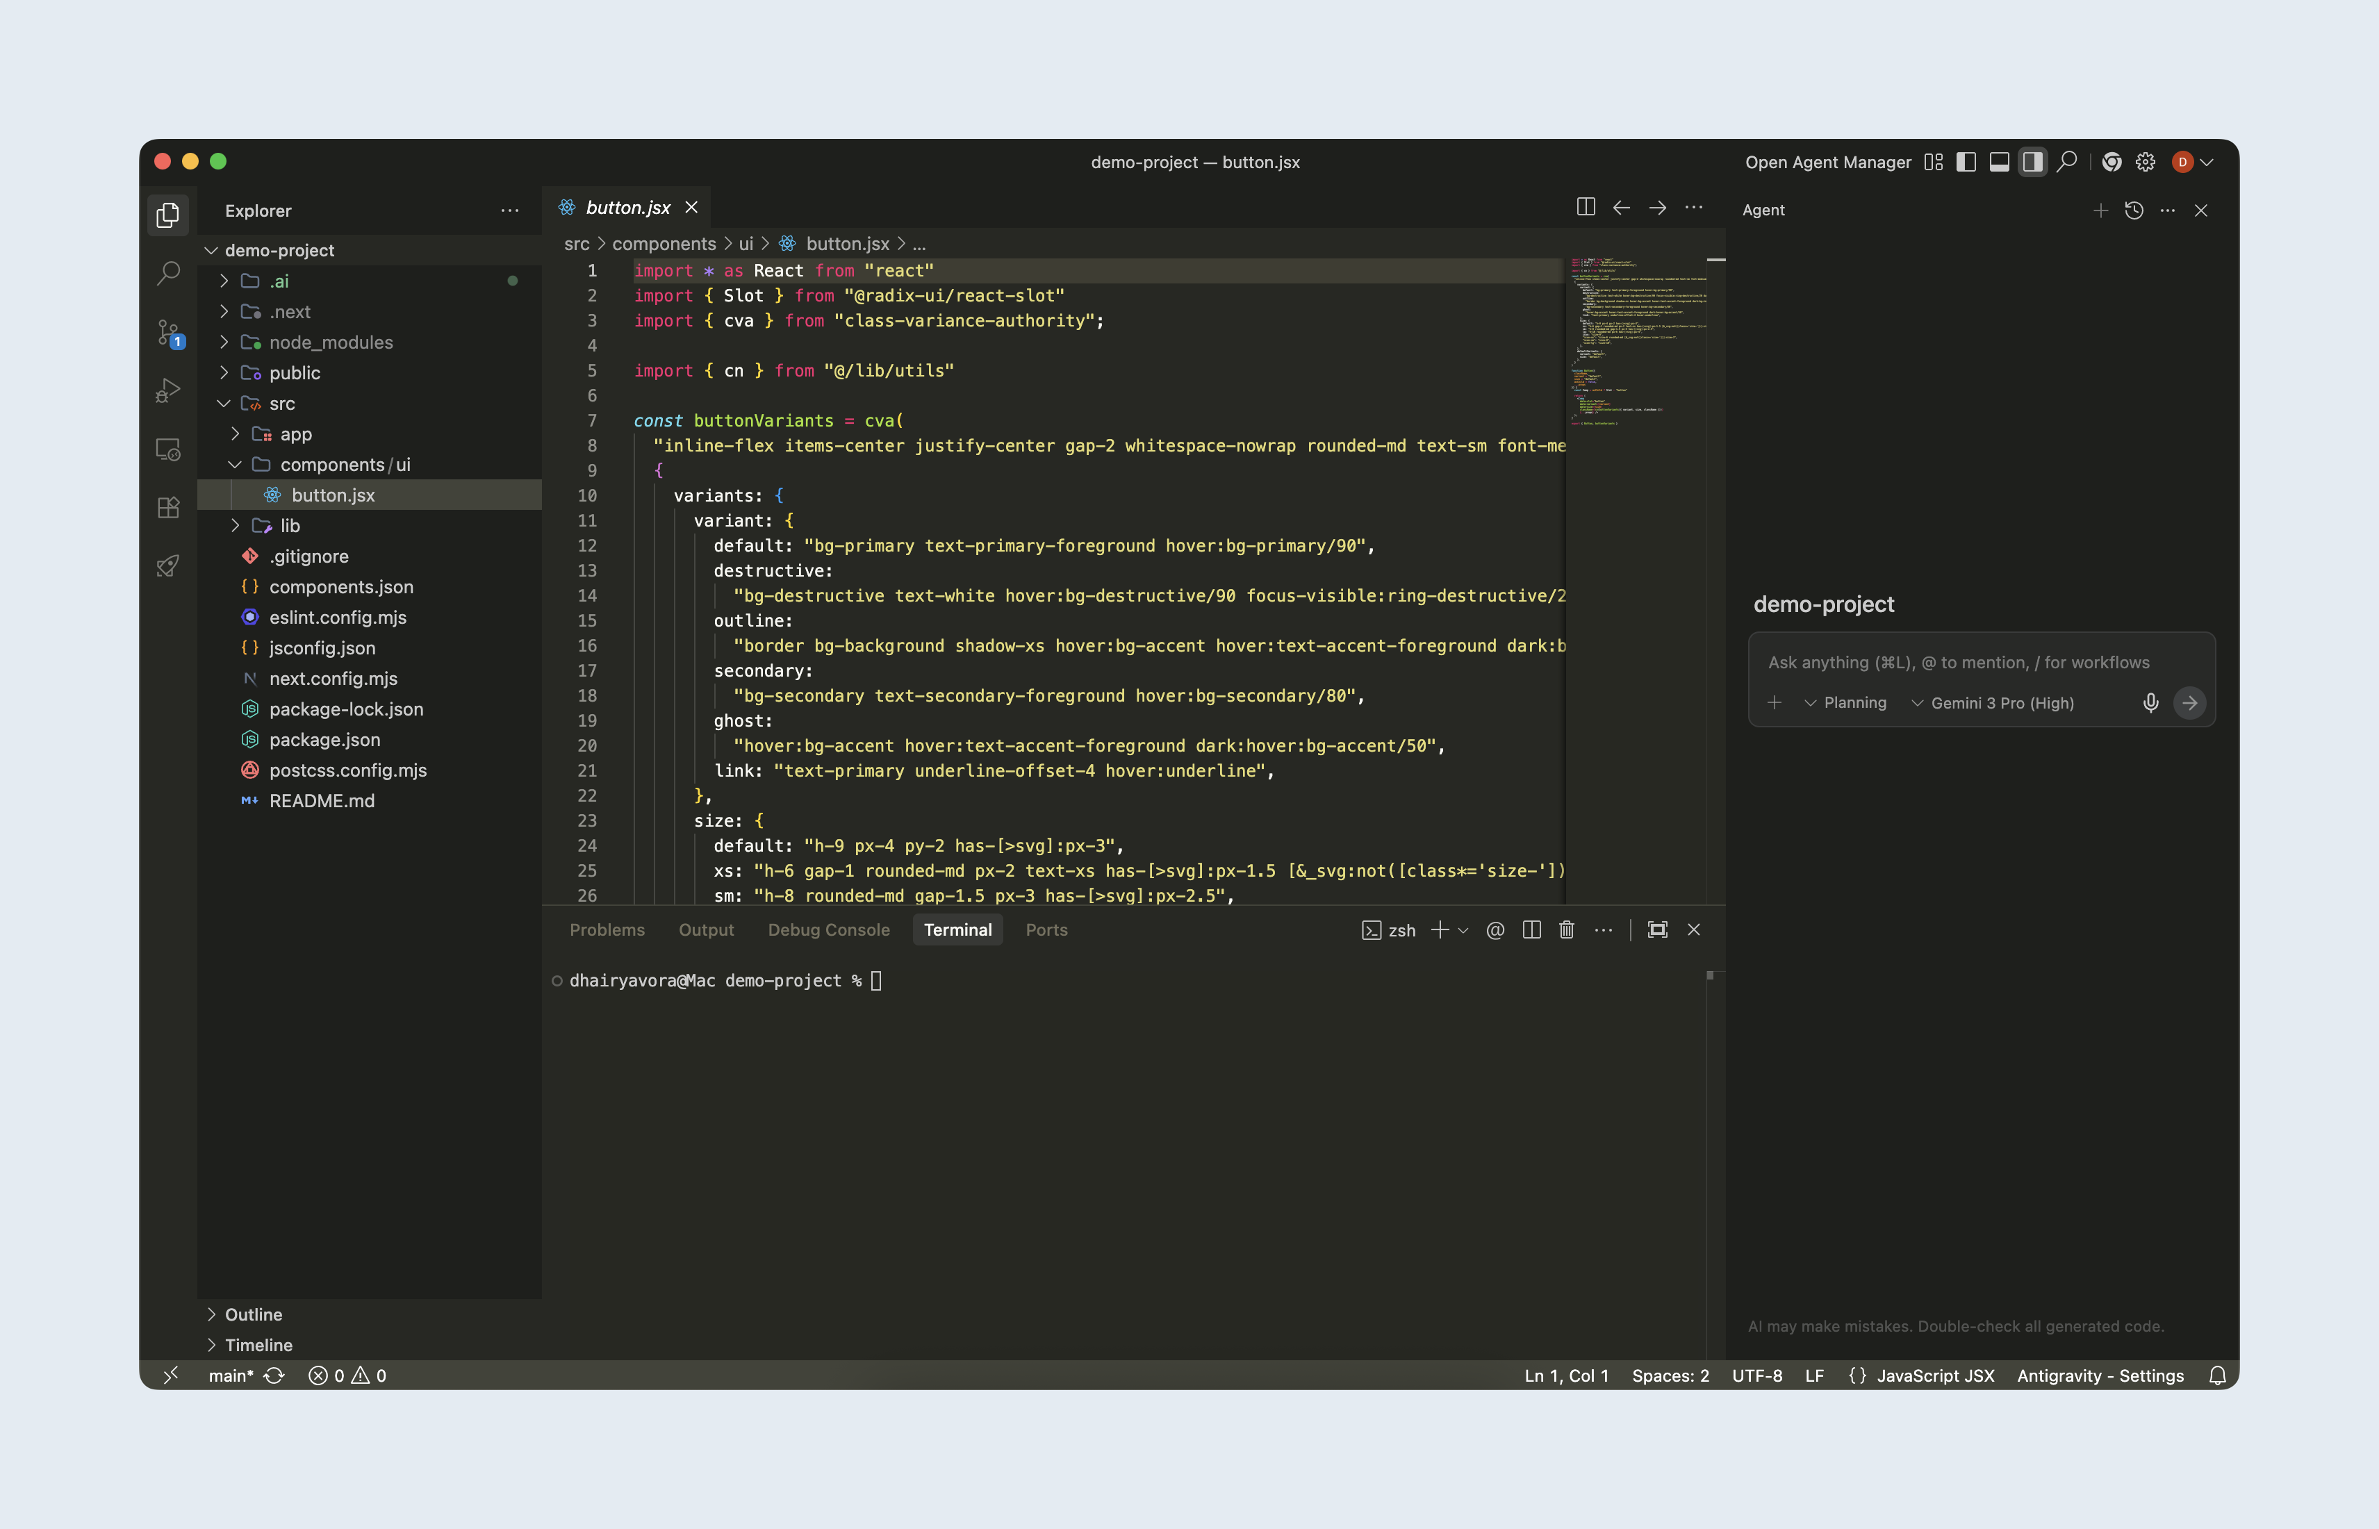Switch to the Problems tab
Viewport: 2379px width, 1529px height.
(607, 930)
